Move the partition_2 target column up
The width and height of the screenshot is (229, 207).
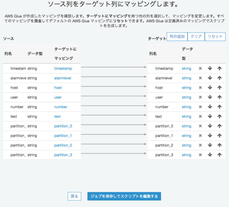click(219, 145)
